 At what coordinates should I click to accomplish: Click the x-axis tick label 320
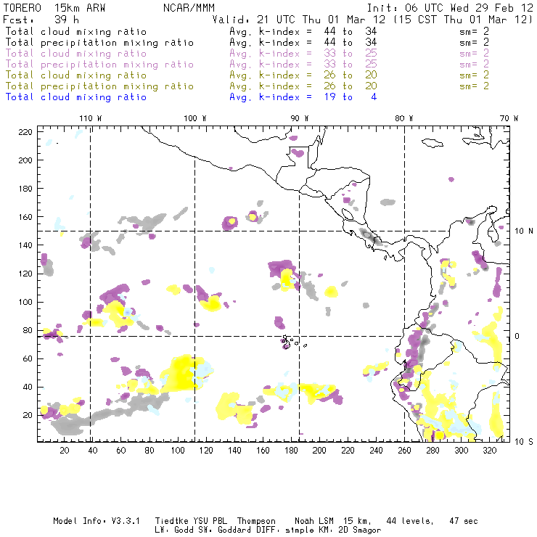[489, 451]
